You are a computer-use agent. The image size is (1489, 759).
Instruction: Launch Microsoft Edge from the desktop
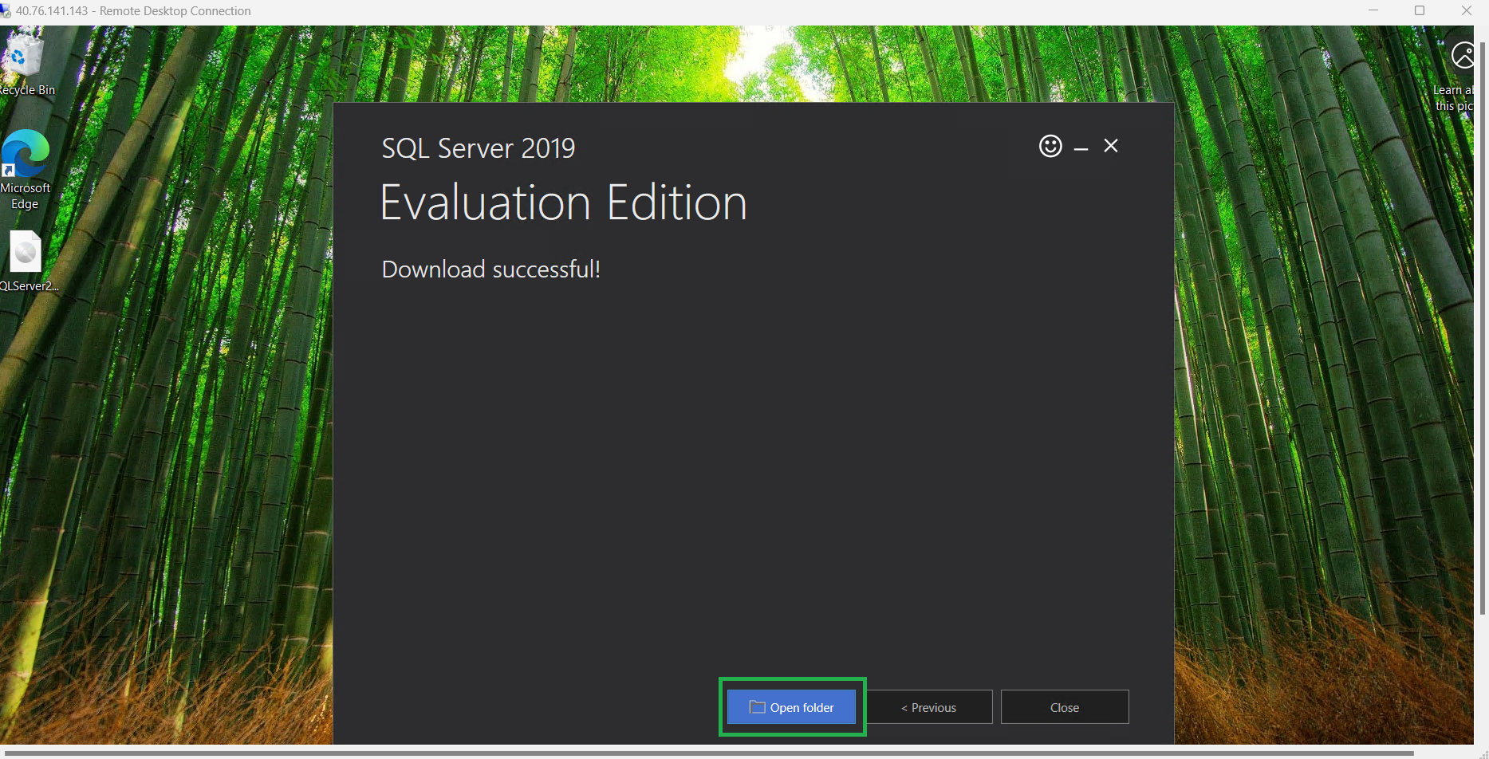[x=25, y=169]
